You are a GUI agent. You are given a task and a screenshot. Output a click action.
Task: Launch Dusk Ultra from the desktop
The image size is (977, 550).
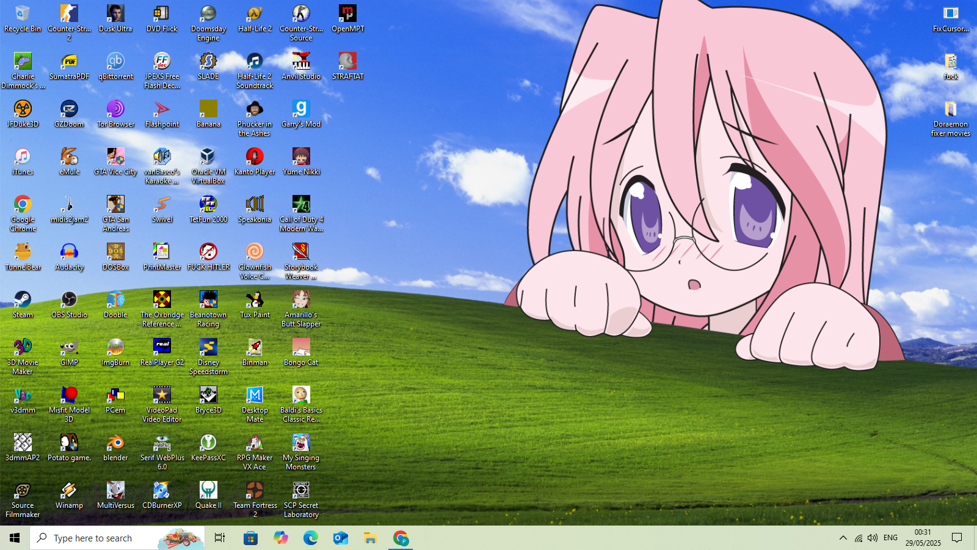(115, 19)
